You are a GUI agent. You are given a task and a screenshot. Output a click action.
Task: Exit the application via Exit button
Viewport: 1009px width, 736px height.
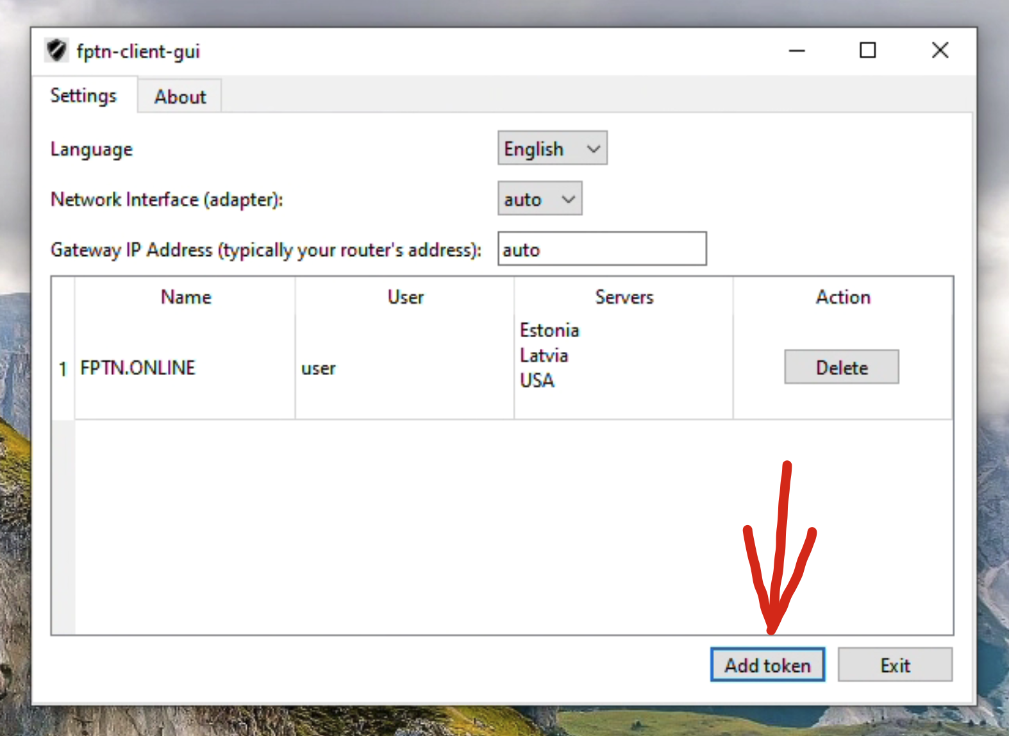pos(895,665)
